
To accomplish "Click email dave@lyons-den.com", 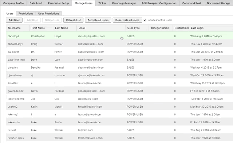I will [x=91, y=60].
